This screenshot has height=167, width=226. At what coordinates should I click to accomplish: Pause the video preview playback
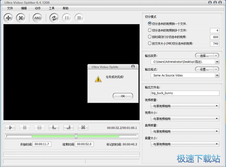(25, 127)
